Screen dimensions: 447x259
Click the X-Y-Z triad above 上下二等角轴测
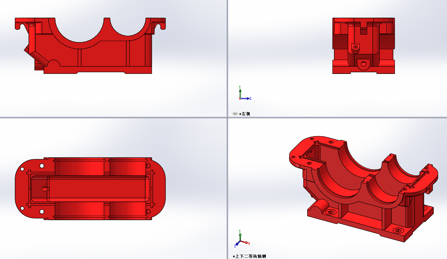click(x=242, y=238)
